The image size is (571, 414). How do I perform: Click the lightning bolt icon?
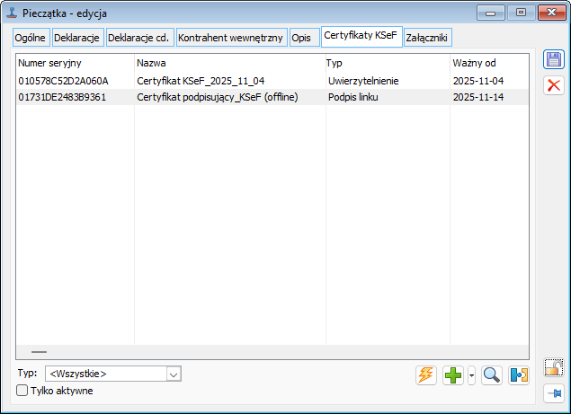425,375
